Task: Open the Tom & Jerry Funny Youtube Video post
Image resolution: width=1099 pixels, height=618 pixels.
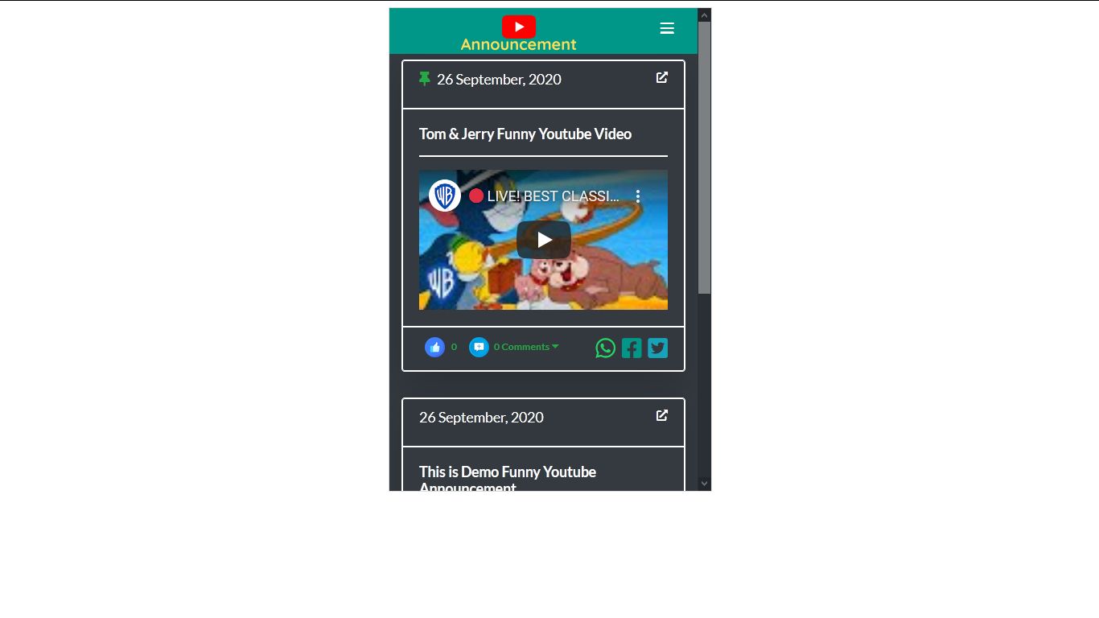Action: point(525,134)
